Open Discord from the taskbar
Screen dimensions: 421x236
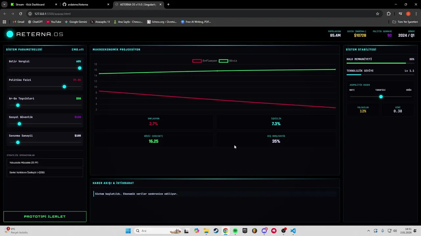[x=264, y=231]
